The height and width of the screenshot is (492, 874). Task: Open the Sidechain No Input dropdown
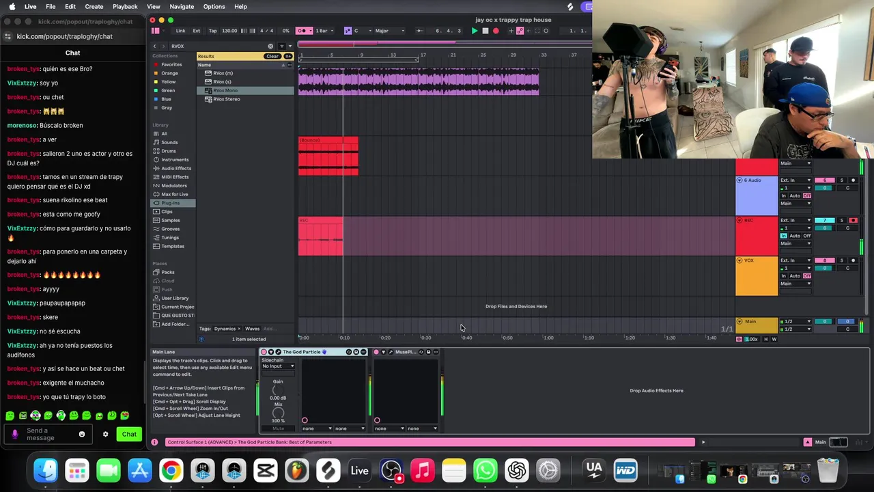coord(279,366)
